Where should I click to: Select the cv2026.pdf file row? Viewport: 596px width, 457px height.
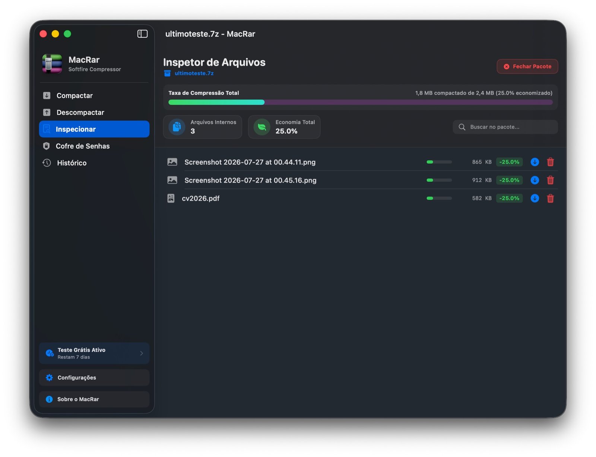(x=360, y=199)
